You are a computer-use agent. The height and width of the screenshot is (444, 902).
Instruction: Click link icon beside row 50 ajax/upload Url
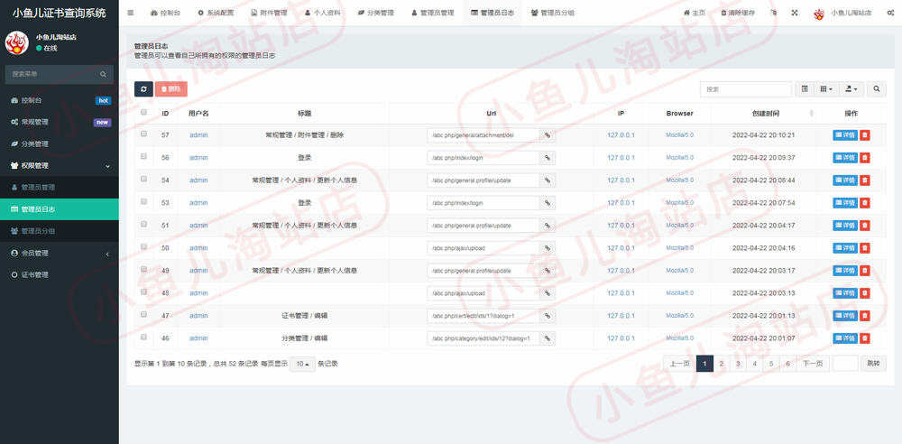pyautogui.click(x=548, y=248)
